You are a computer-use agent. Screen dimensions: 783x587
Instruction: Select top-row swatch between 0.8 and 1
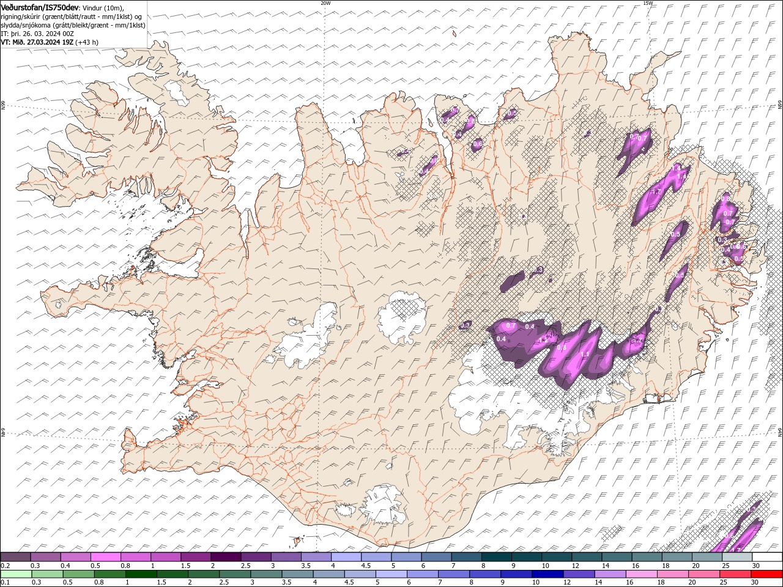click(x=135, y=556)
